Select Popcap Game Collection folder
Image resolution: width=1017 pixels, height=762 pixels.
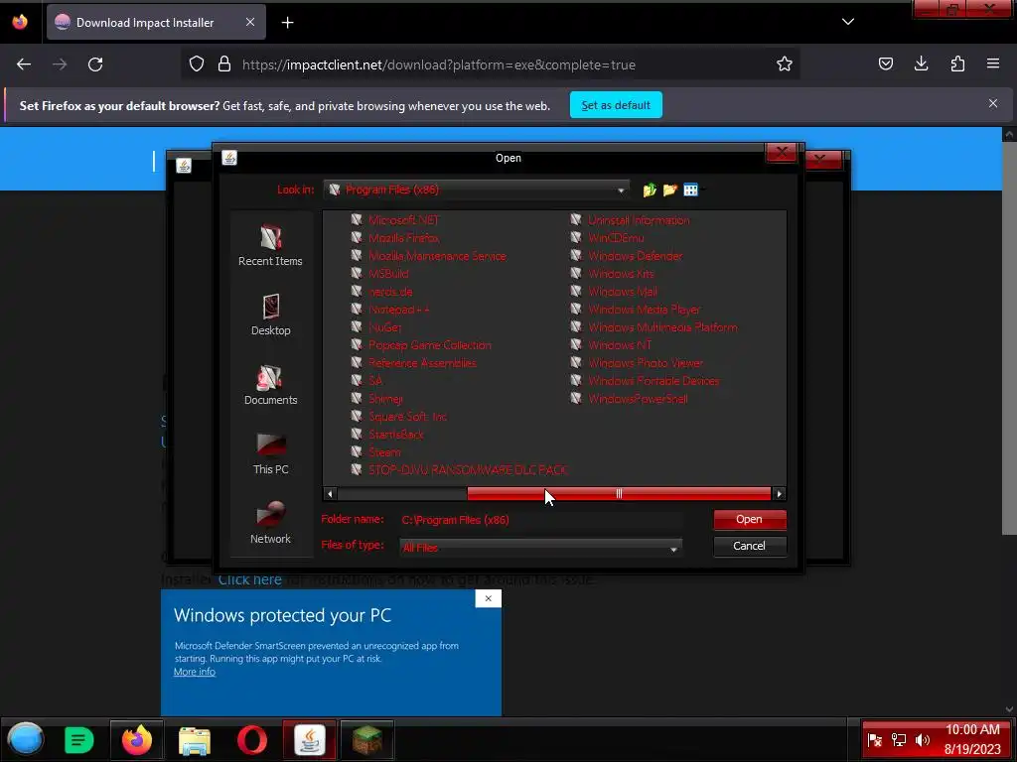click(429, 344)
